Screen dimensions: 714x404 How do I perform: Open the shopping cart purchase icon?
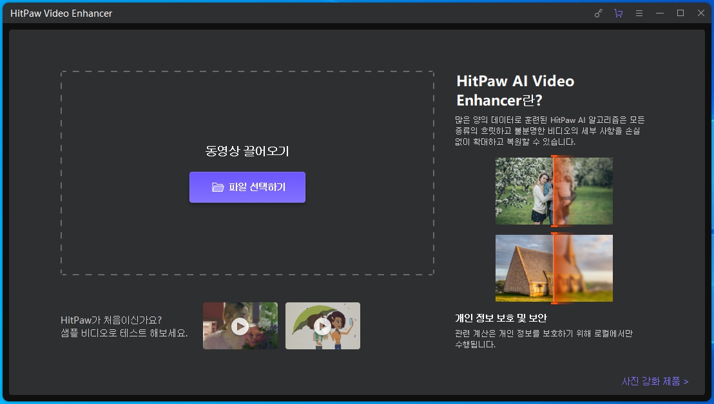click(x=619, y=13)
